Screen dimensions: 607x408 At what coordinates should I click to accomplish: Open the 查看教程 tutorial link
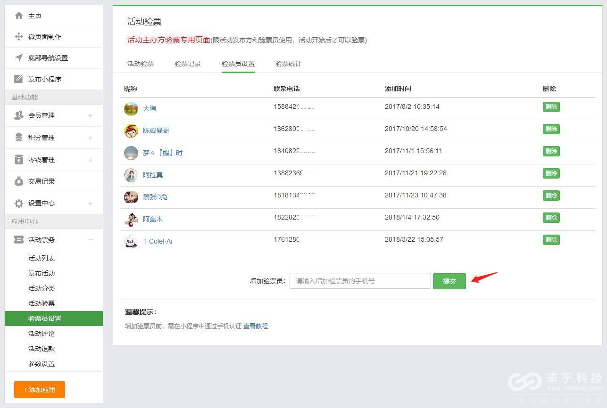tap(255, 326)
